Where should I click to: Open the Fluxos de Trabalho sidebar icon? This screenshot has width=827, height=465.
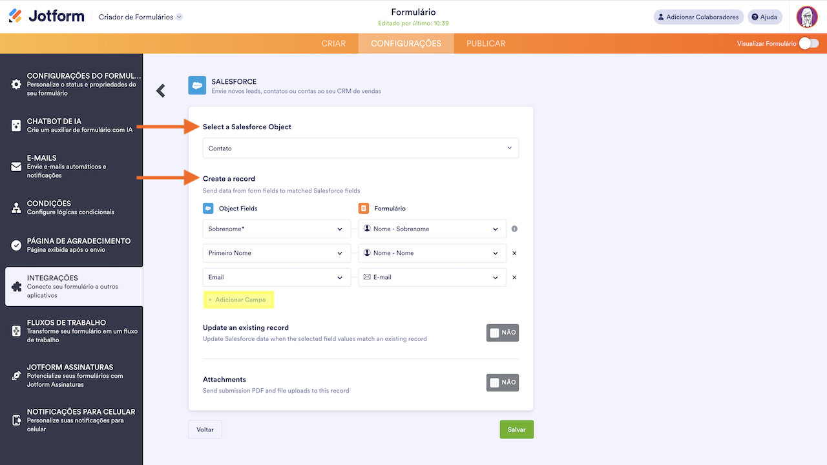17,330
